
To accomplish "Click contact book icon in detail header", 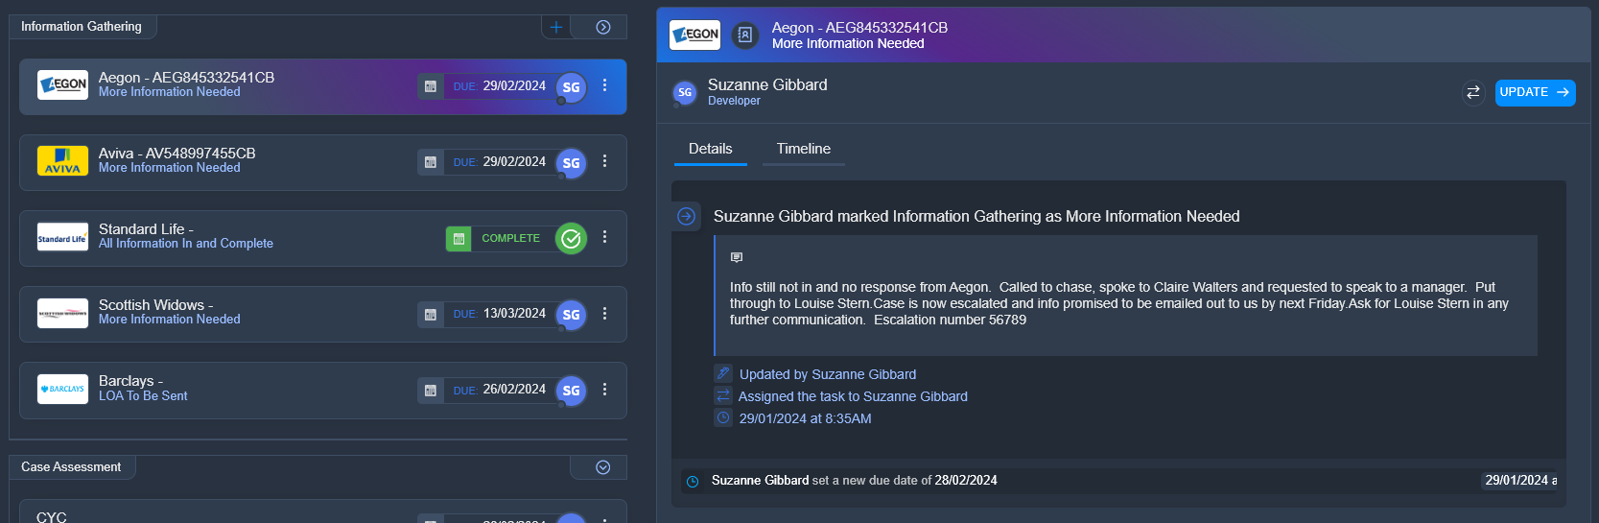I will 744,36.
